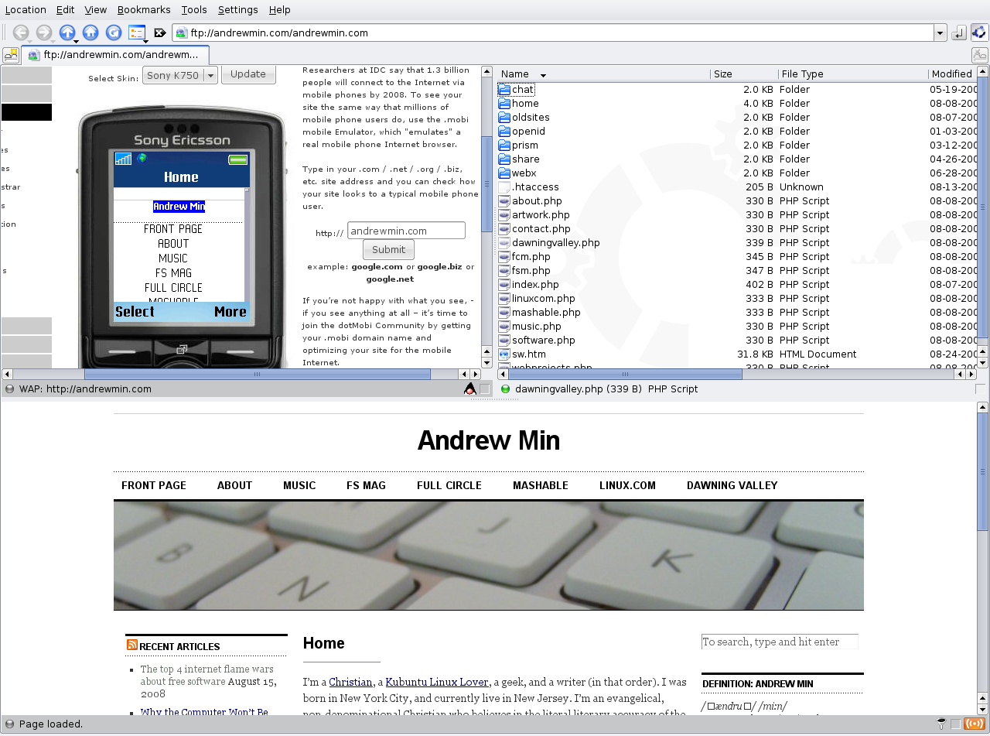
Task: Toggle the link-view checkbox in the WAP status bar
Action: pyautogui.click(x=485, y=389)
